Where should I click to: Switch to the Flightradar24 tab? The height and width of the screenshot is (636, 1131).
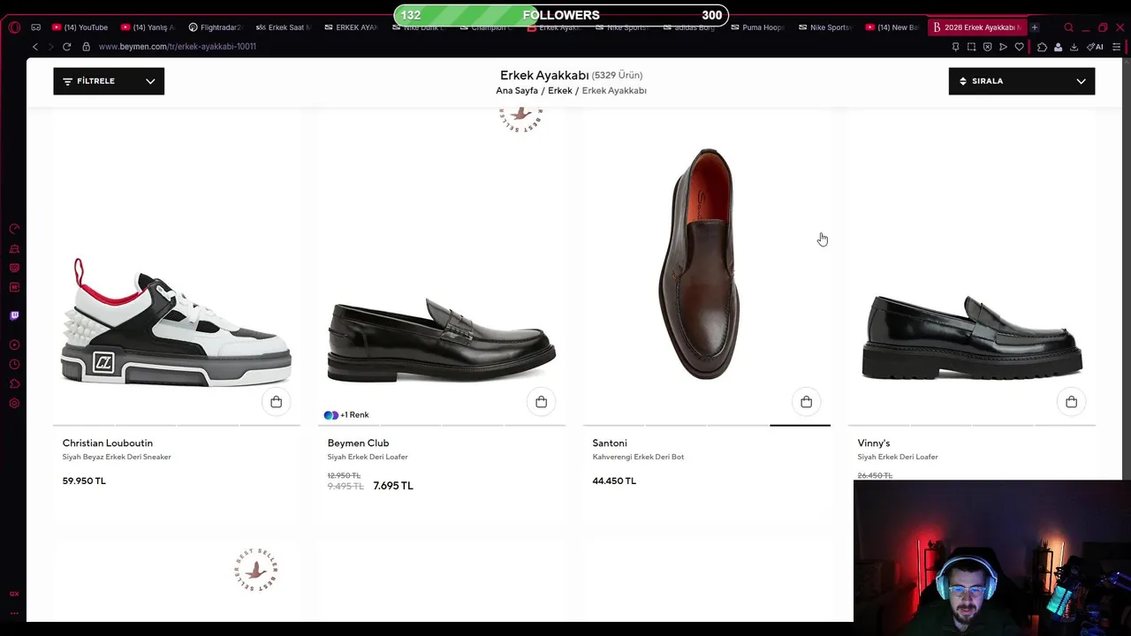(x=215, y=27)
